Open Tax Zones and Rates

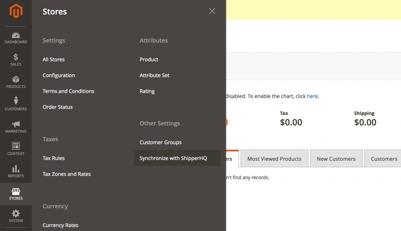click(x=67, y=174)
